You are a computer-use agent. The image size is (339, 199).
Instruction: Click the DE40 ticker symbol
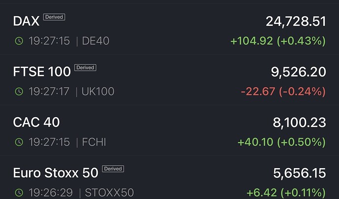pos(96,41)
